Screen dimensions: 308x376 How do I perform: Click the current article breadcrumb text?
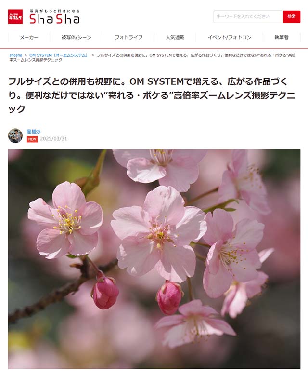[x=153, y=57]
